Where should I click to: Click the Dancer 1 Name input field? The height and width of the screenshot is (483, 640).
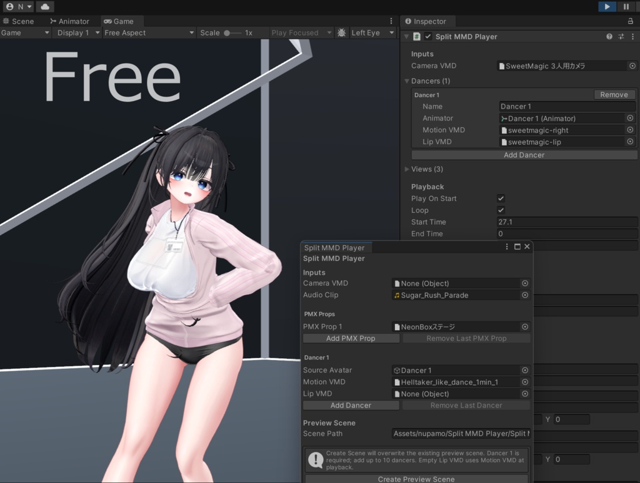coord(567,106)
